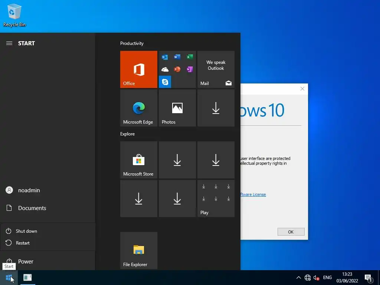Launch Outlook from the Office apps tile

click(x=165, y=57)
